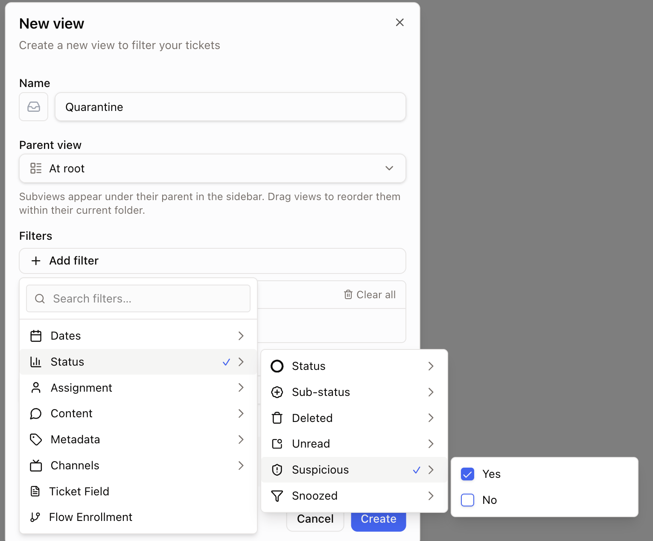The image size is (653, 541).
Task: Click the unread badge icon beside Unread
Action: pyautogui.click(x=277, y=444)
